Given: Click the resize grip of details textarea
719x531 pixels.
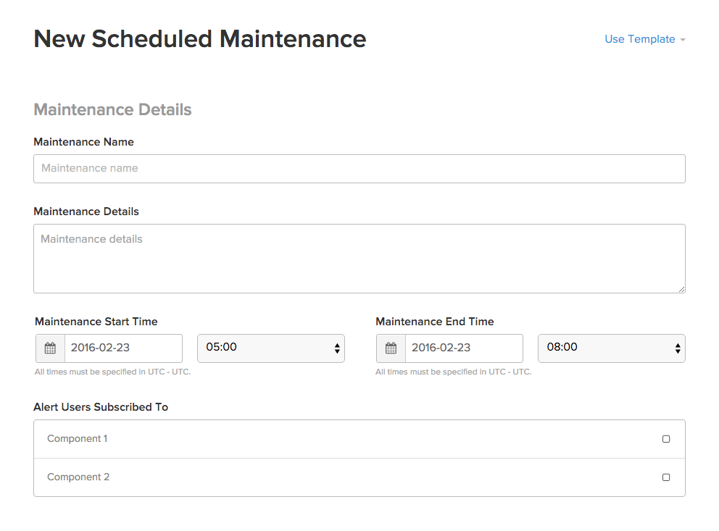Looking at the screenshot, I should [681, 289].
